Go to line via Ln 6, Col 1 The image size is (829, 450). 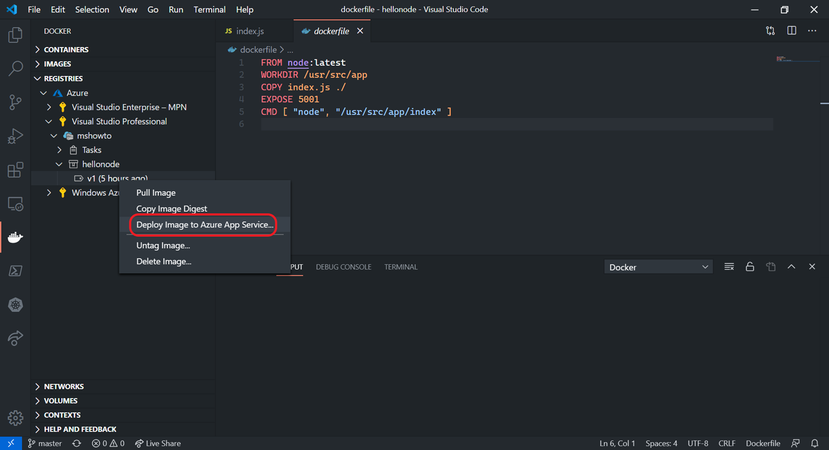[x=617, y=443]
